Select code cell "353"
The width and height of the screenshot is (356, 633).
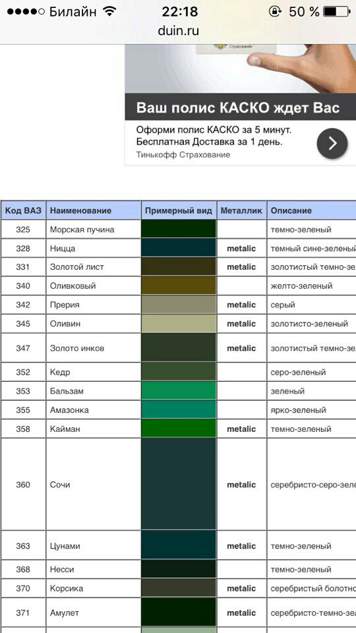click(x=23, y=391)
